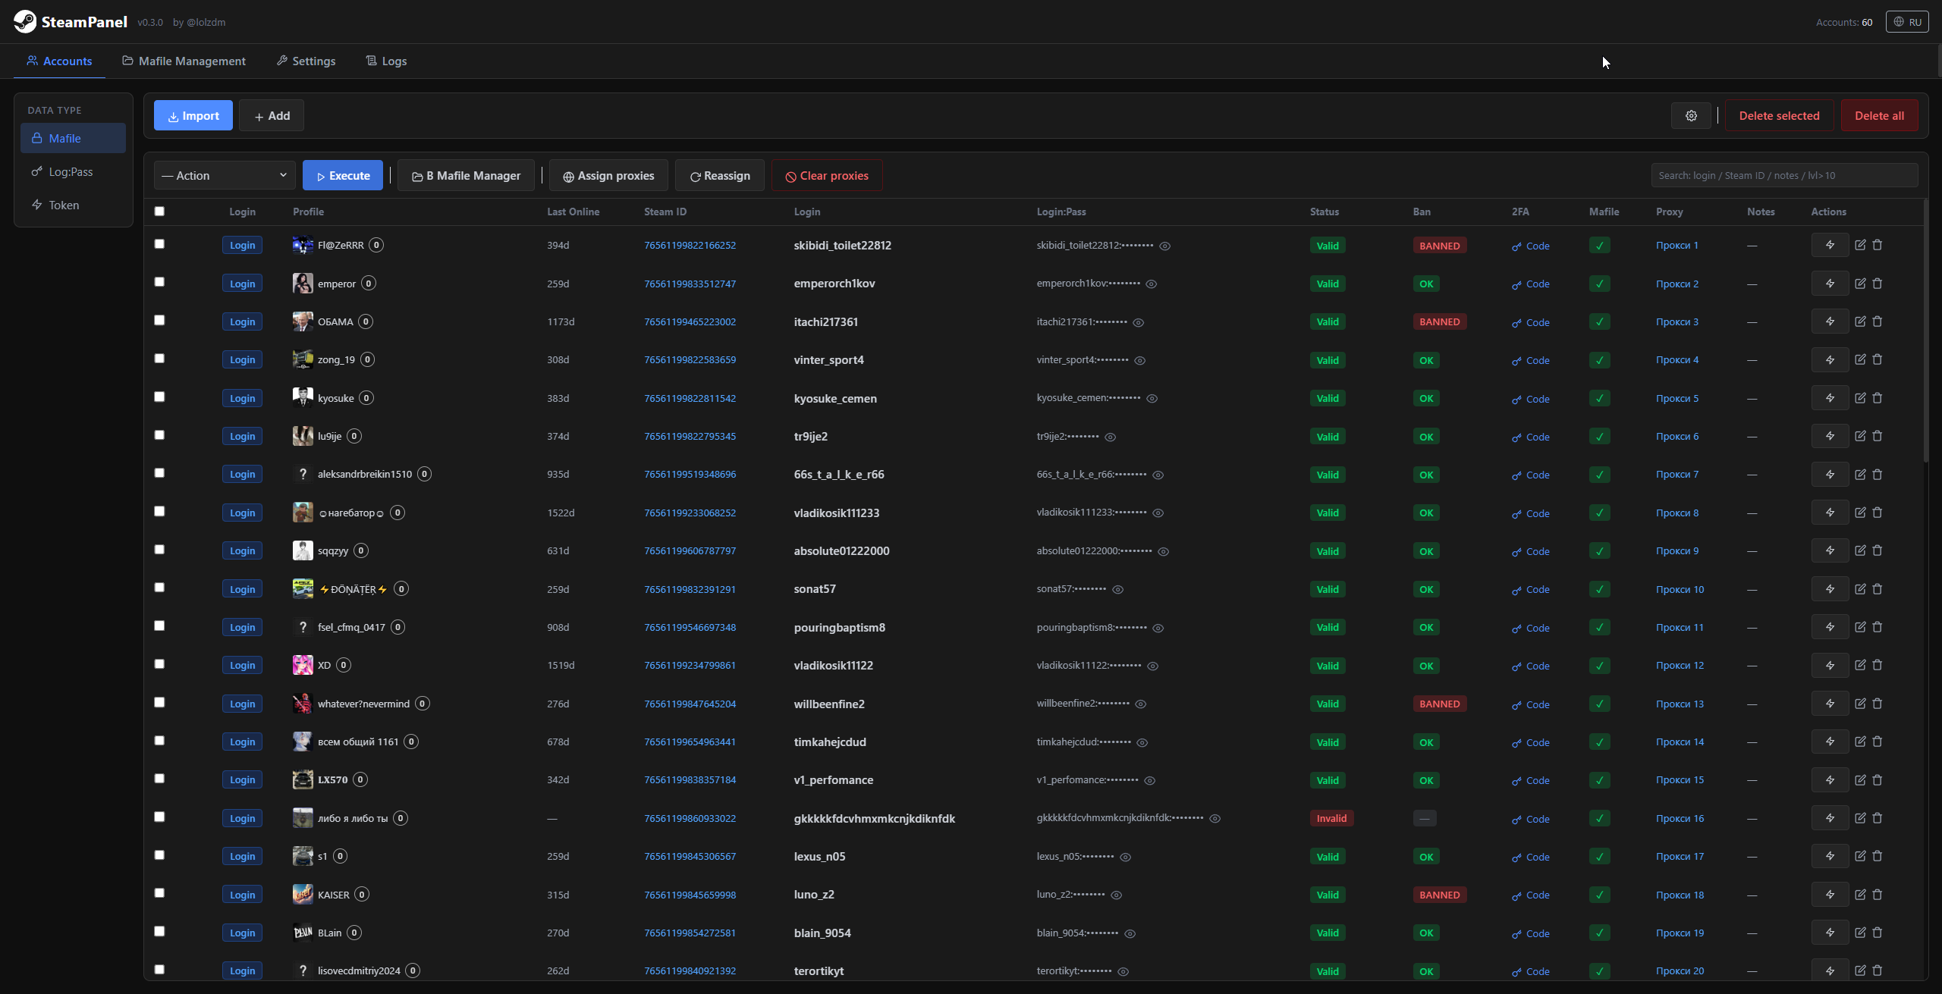Image resolution: width=1942 pixels, height=994 pixels.
Task: Click lightning action icon for luno_z2
Action: (1830, 894)
